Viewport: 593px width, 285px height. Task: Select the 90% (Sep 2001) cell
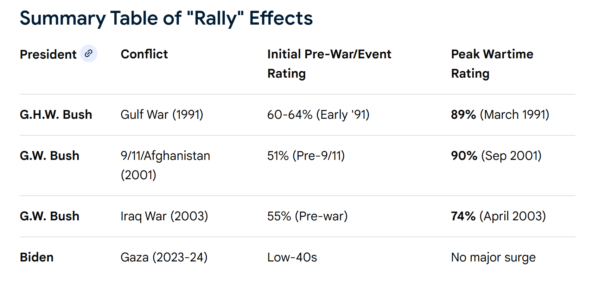[496, 156]
